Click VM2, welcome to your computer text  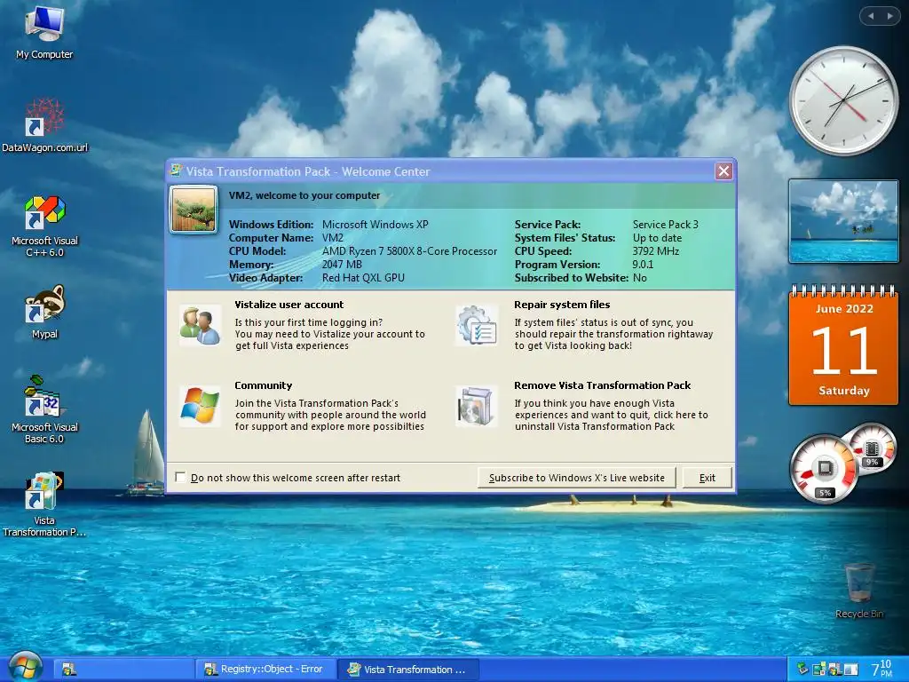point(304,195)
